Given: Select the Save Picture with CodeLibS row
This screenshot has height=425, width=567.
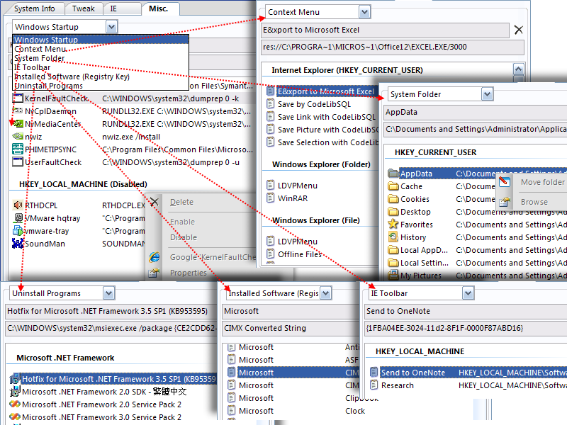Looking at the screenshot, I should (x=322, y=130).
